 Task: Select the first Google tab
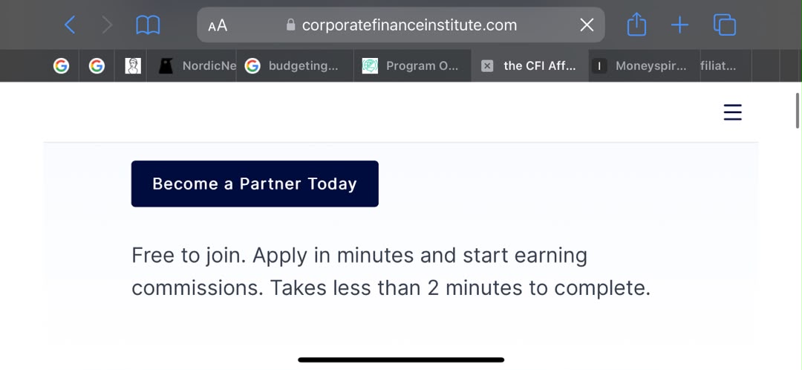click(61, 66)
